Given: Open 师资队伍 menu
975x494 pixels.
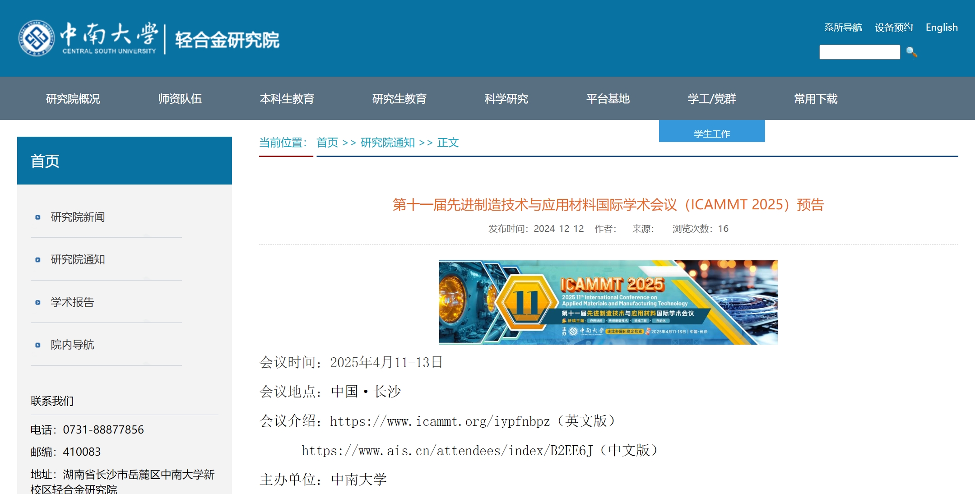Looking at the screenshot, I should click(x=180, y=99).
